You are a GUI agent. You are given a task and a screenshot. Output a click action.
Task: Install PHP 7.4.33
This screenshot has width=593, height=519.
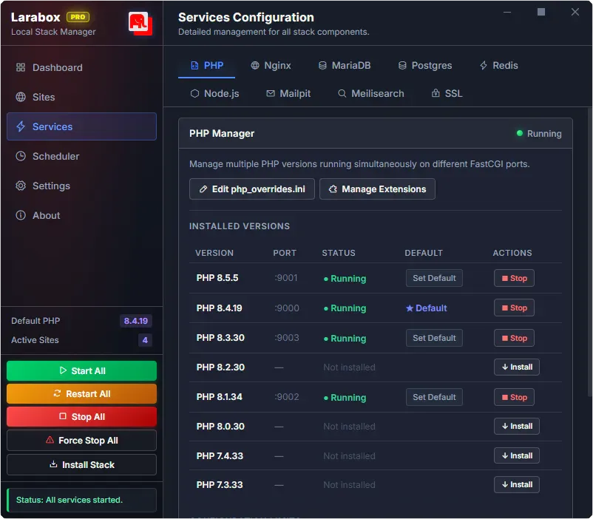coord(517,456)
